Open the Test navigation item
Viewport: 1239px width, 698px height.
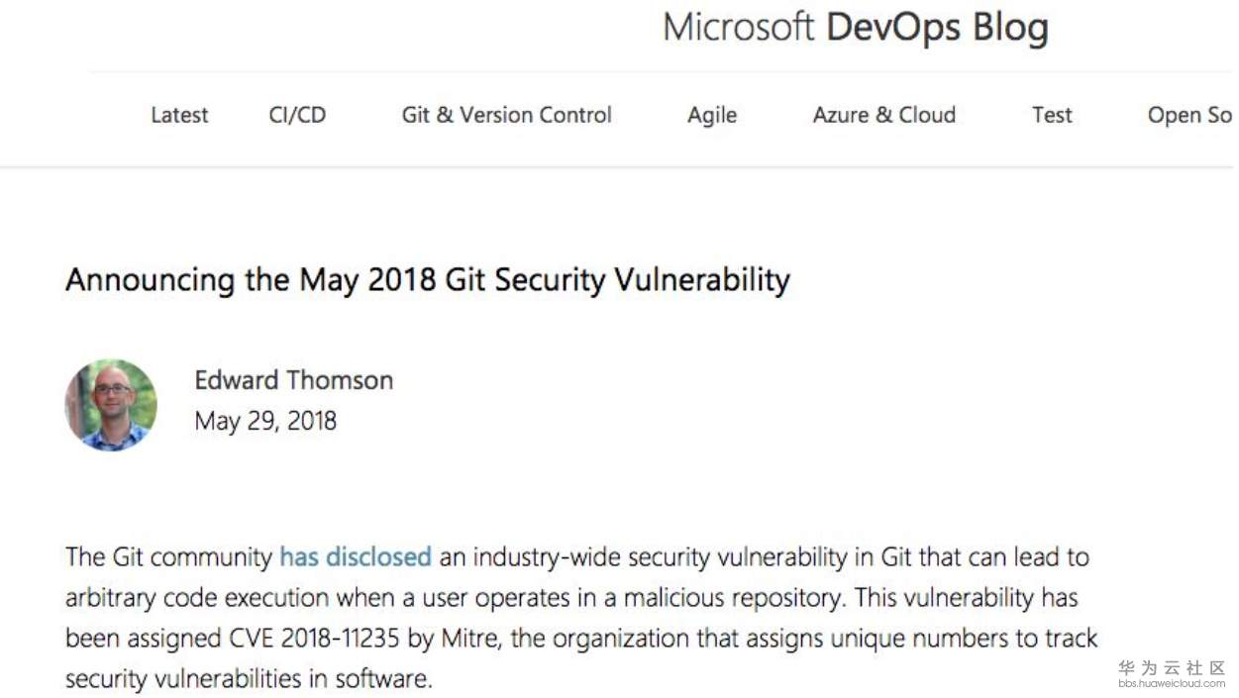[x=1052, y=115]
